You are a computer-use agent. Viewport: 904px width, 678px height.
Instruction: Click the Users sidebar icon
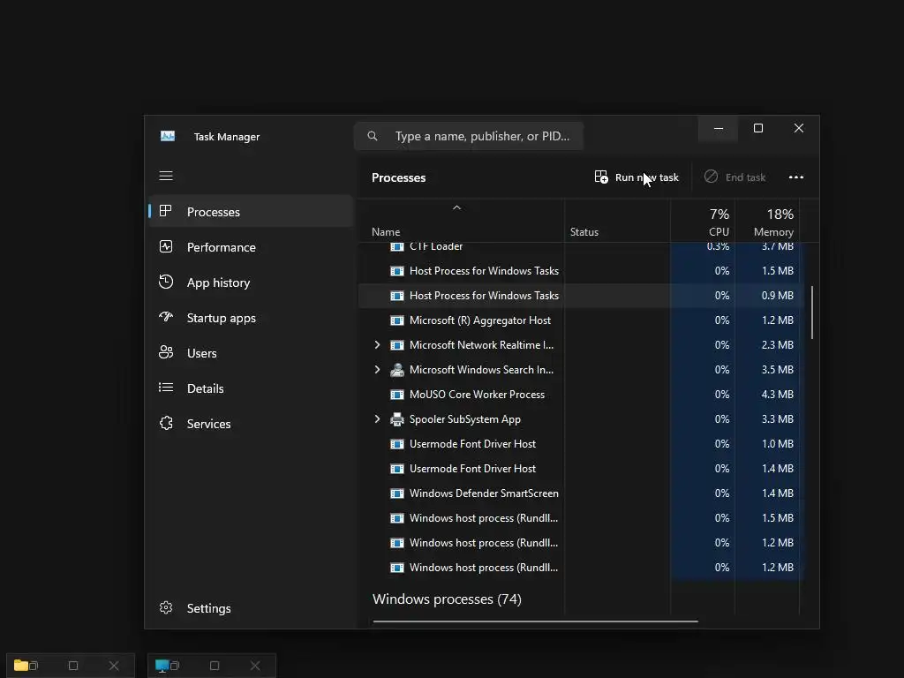pos(165,352)
